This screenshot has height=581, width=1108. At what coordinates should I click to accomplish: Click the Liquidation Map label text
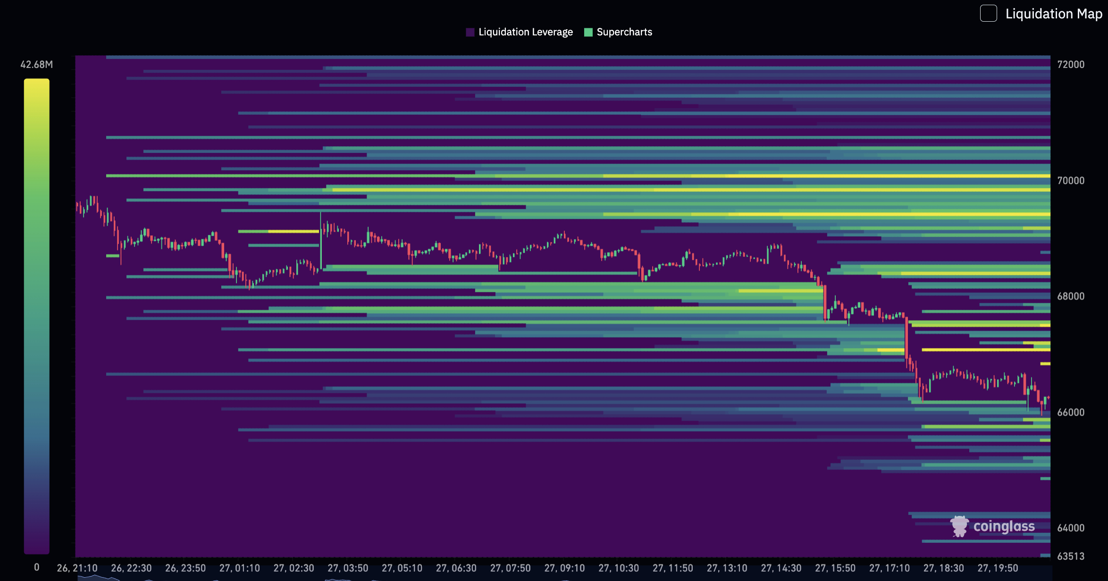point(1053,14)
